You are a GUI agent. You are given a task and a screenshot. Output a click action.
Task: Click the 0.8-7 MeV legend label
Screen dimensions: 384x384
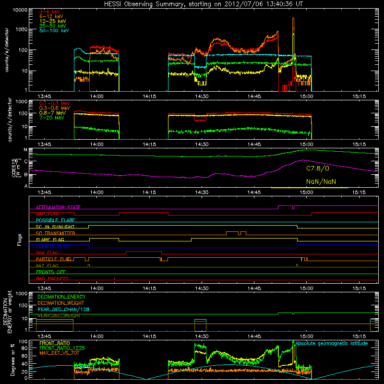coord(52,113)
